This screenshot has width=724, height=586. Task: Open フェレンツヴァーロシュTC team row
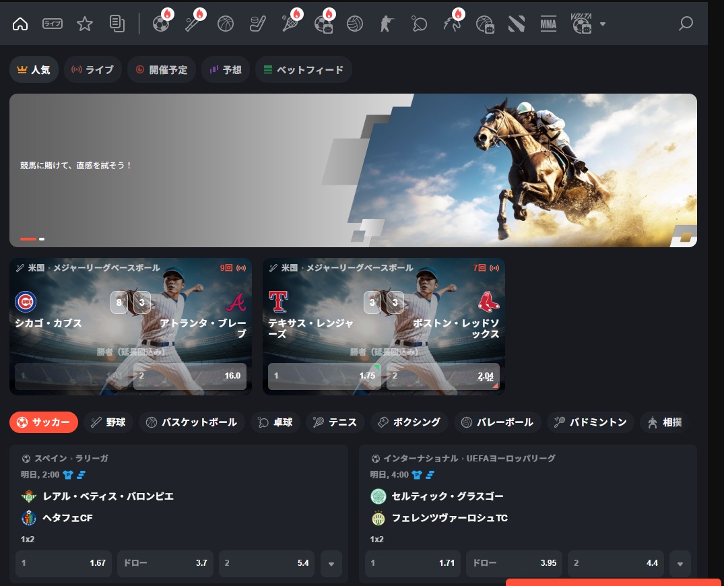450,518
